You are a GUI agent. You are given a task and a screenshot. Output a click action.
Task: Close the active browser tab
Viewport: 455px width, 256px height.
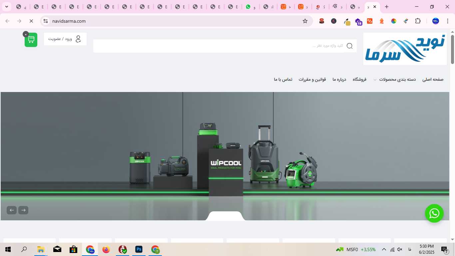[x=375, y=7]
